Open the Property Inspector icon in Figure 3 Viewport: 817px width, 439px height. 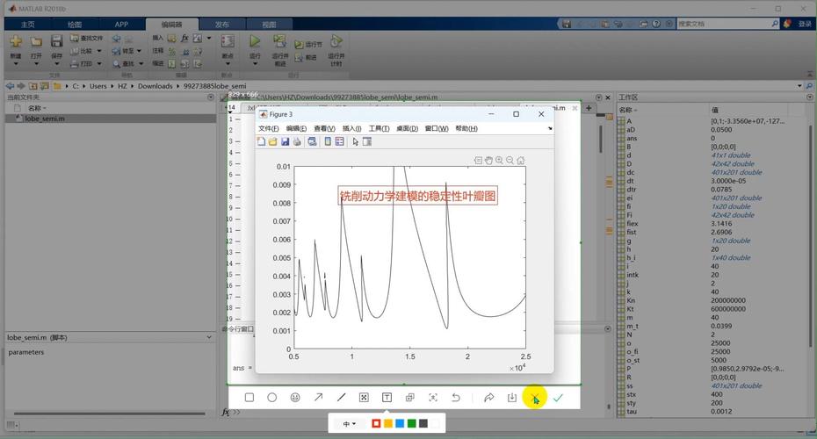[x=367, y=141]
